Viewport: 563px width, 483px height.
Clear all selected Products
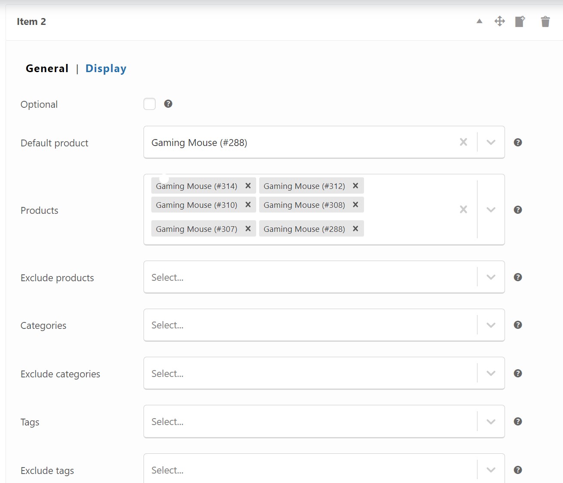[463, 210]
